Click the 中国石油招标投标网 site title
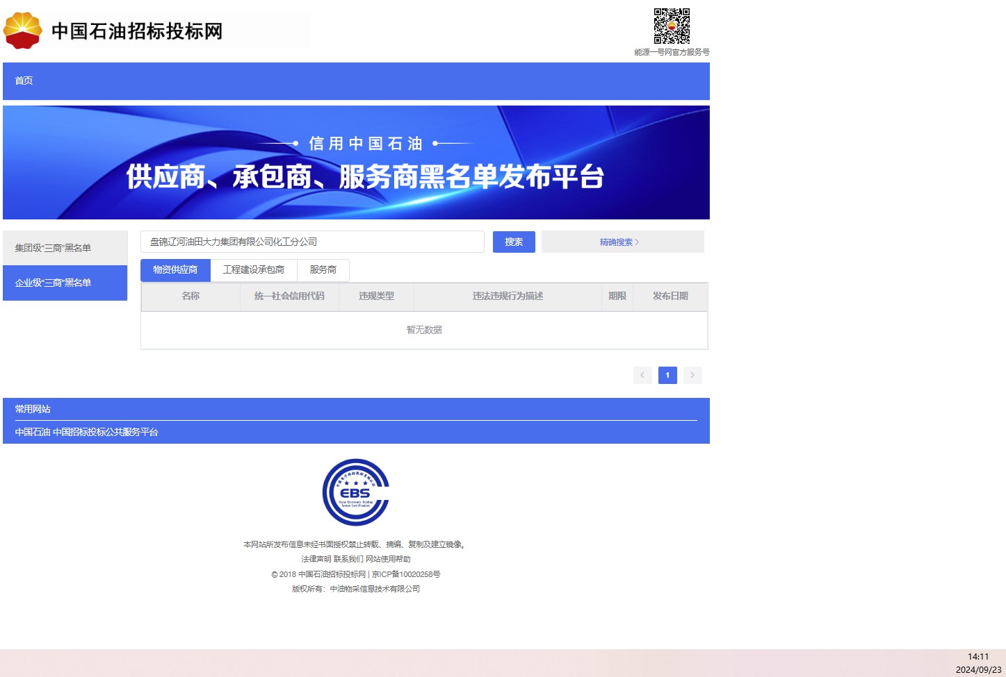This screenshot has height=677, width=1006. [x=137, y=31]
